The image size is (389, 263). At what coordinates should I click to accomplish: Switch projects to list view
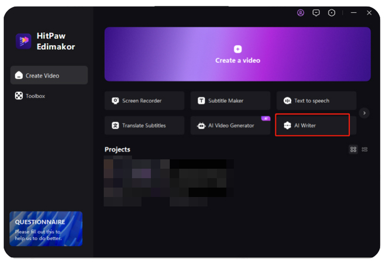point(364,149)
